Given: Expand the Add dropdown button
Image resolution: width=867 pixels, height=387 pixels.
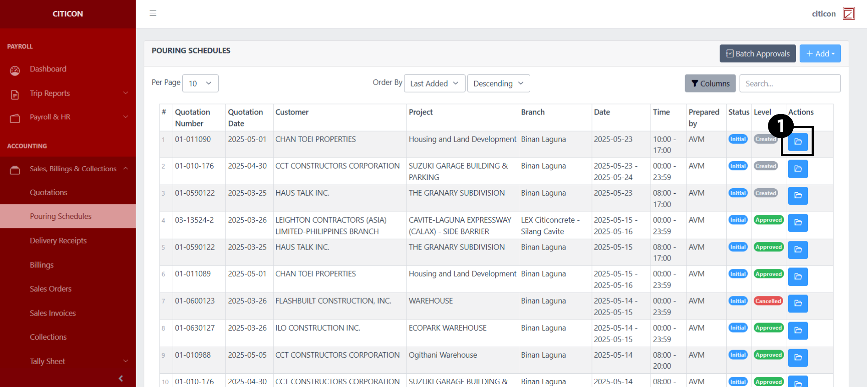Looking at the screenshot, I should click(820, 54).
